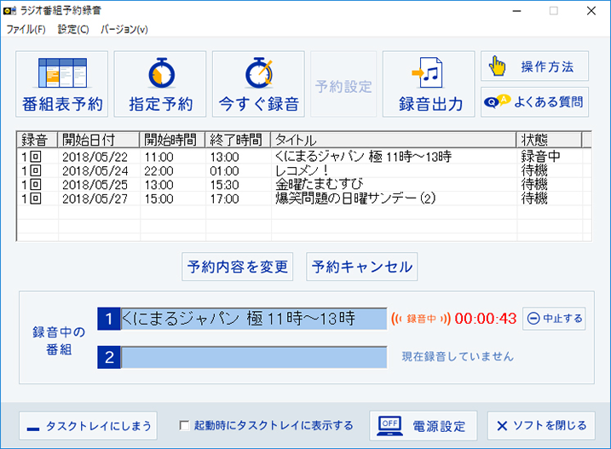
Task: Sort by the タイトル column header
Action: (394, 140)
